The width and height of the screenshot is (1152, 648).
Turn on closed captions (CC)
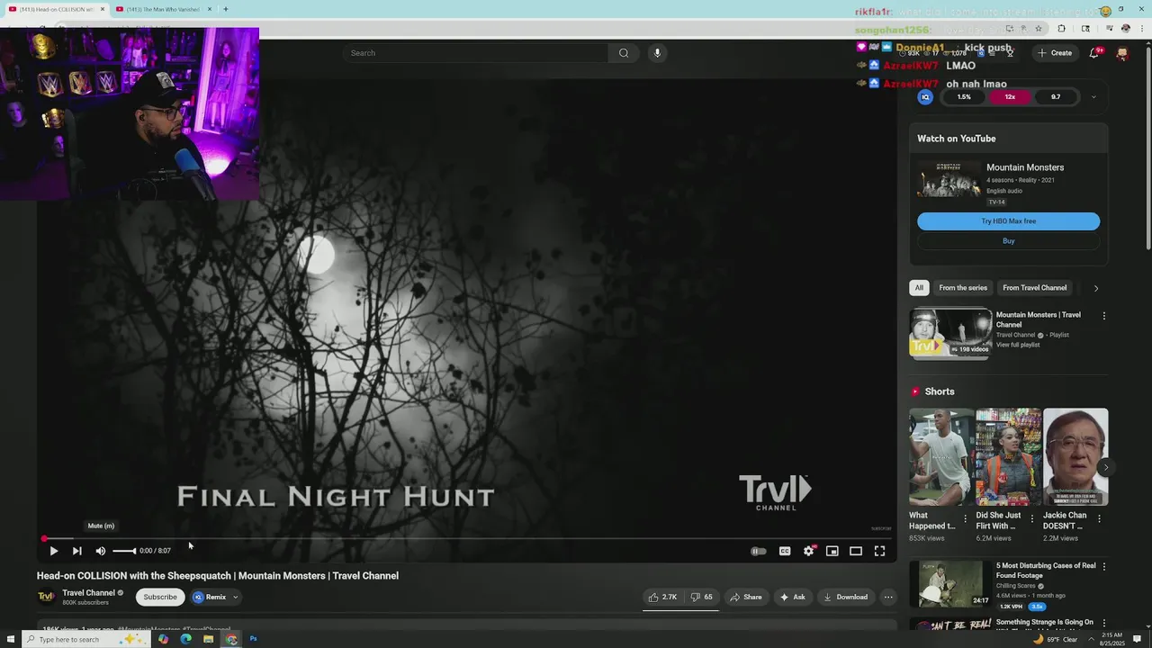coord(785,551)
